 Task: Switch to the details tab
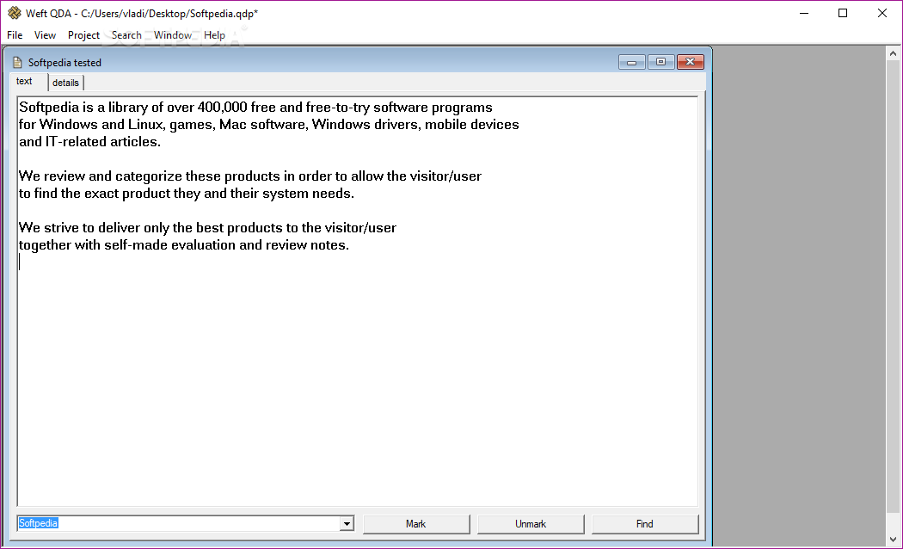(x=65, y=83)
